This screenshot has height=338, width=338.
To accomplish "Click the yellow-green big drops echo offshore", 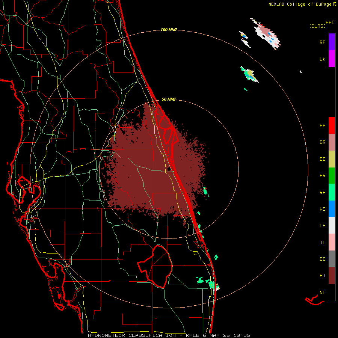I will coord(250,73).
